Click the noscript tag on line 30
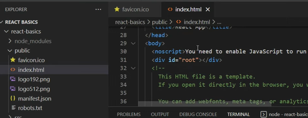The height and width of the screenshot is (118, 308). [168, 52]
